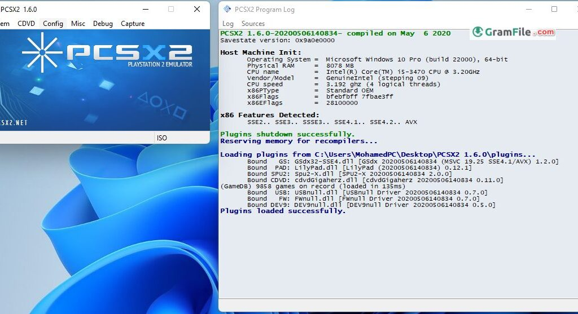
Task: Maximize the PCSX2 Program Log window
Action: (554, 9)
